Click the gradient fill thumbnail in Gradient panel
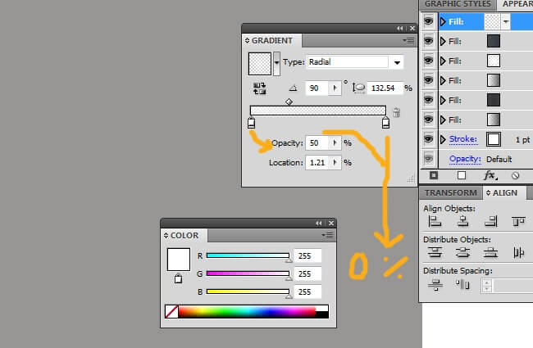 click(260, 64)
